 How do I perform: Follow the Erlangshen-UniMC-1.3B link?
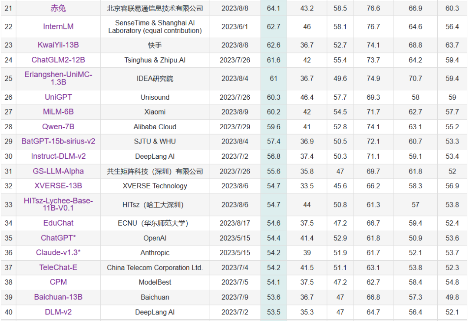tap(58, 79)
